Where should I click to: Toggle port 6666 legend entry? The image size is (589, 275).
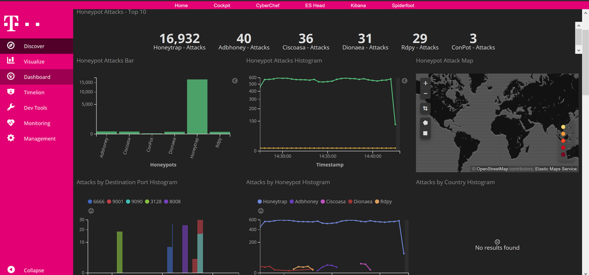pyautogui.click(x=96, y=201)
